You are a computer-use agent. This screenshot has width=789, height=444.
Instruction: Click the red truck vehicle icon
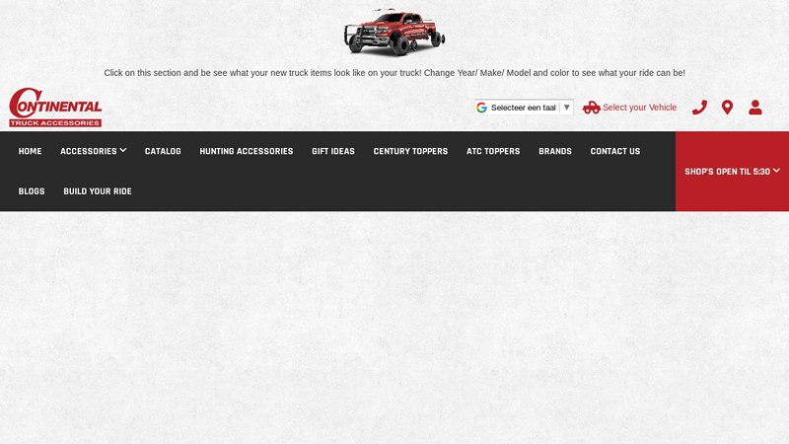coord(591,108)
